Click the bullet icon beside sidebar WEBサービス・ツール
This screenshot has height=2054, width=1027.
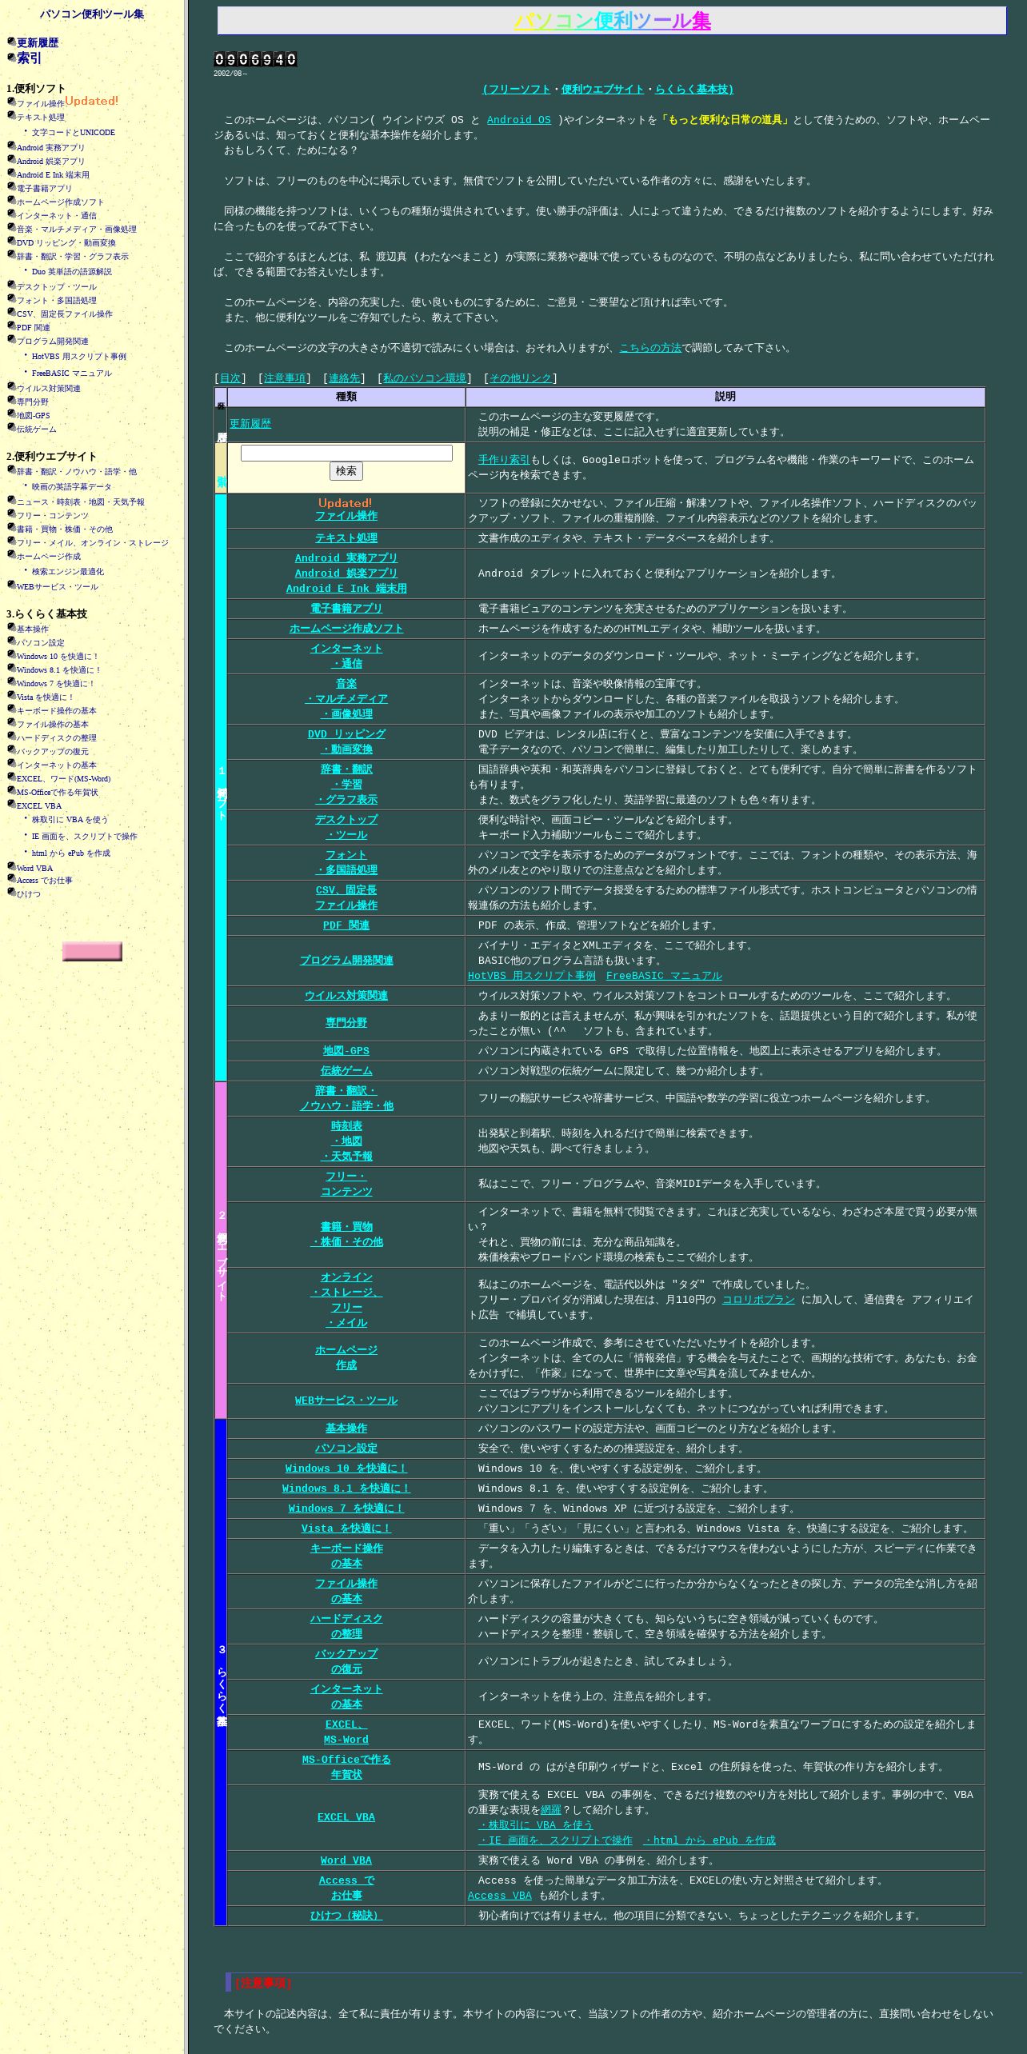tap(11, 585)
